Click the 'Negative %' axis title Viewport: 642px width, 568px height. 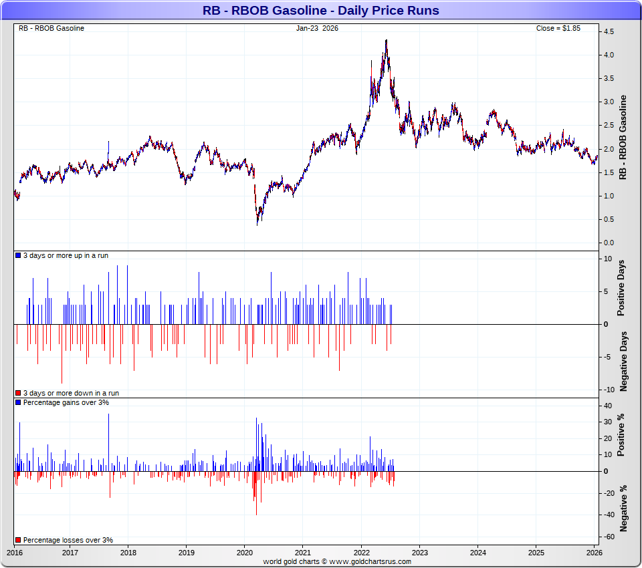tap(623, 509)
